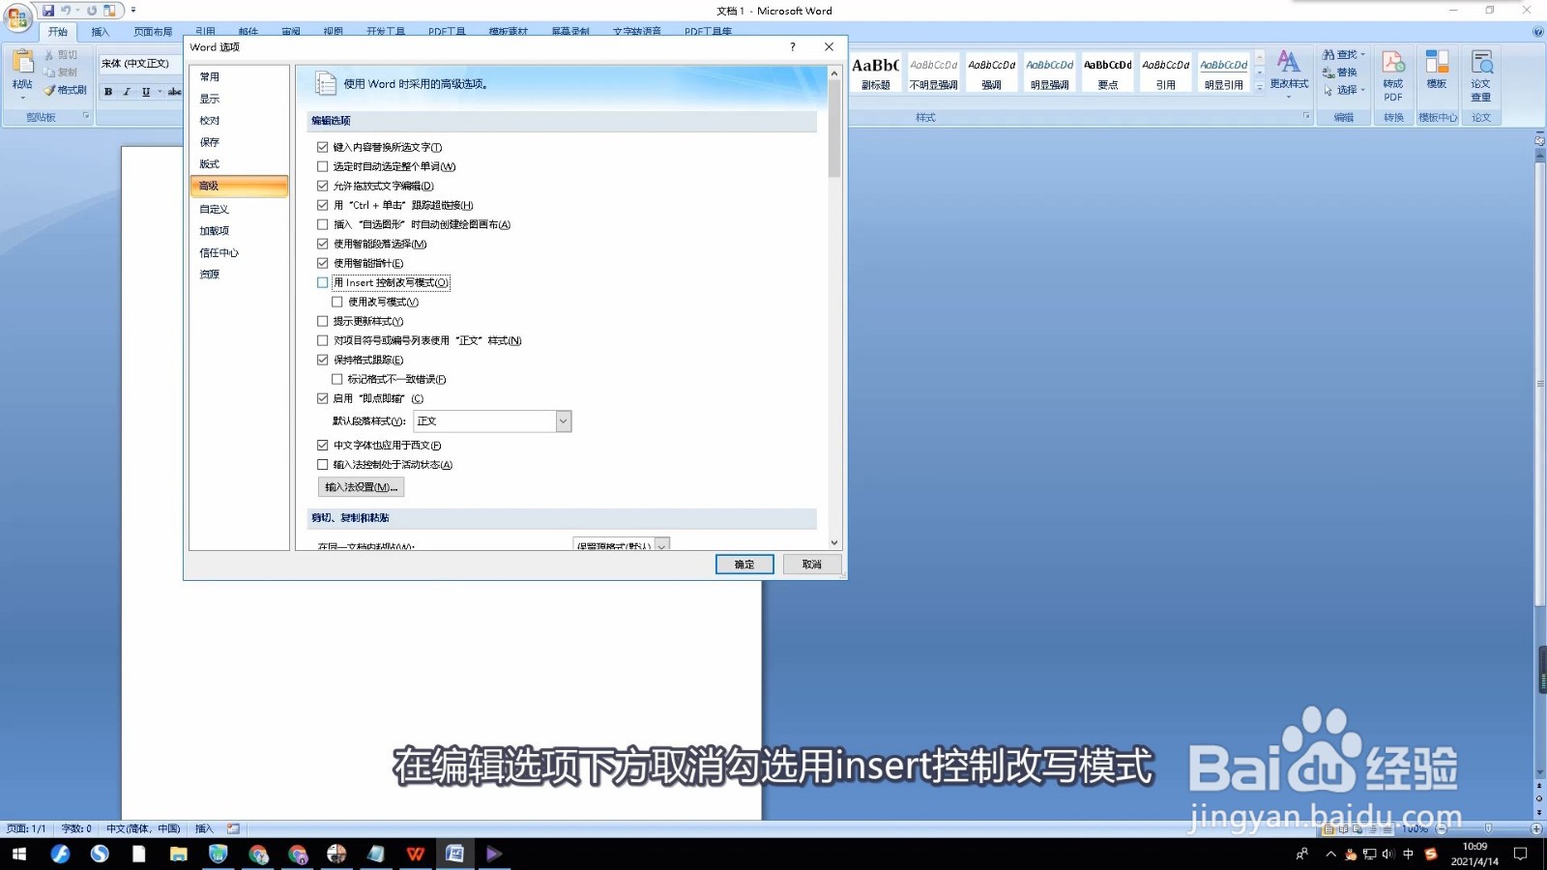Viewport: 1547px width, 870px height.
Task: Click the Undo icon in quick access toolbar
Action: coord(66,11)
